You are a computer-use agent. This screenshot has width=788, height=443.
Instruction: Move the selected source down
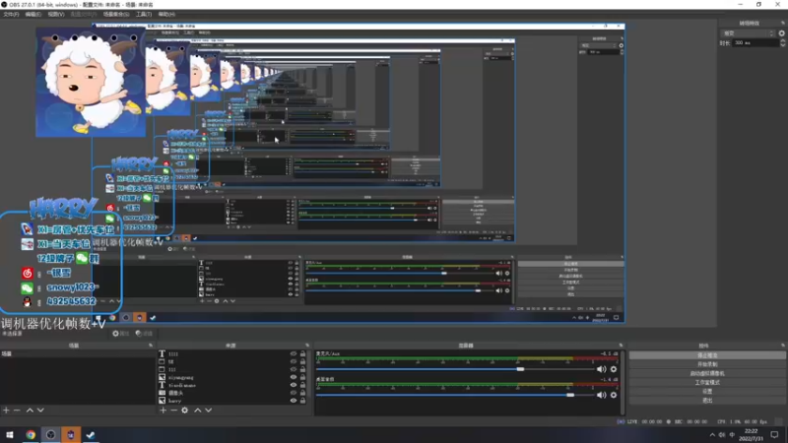(x=209, y=411)
